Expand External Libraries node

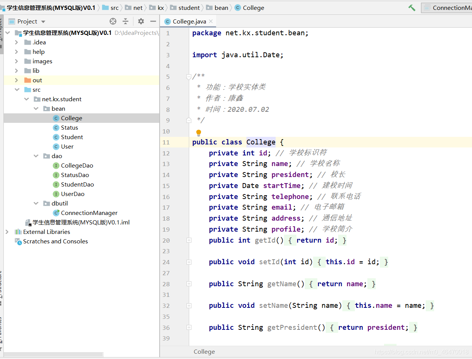pos(7,232)
